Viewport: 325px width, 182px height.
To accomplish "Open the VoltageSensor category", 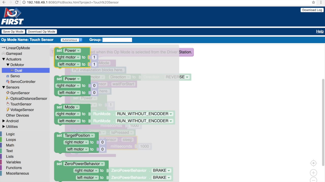I will point(22,110).
